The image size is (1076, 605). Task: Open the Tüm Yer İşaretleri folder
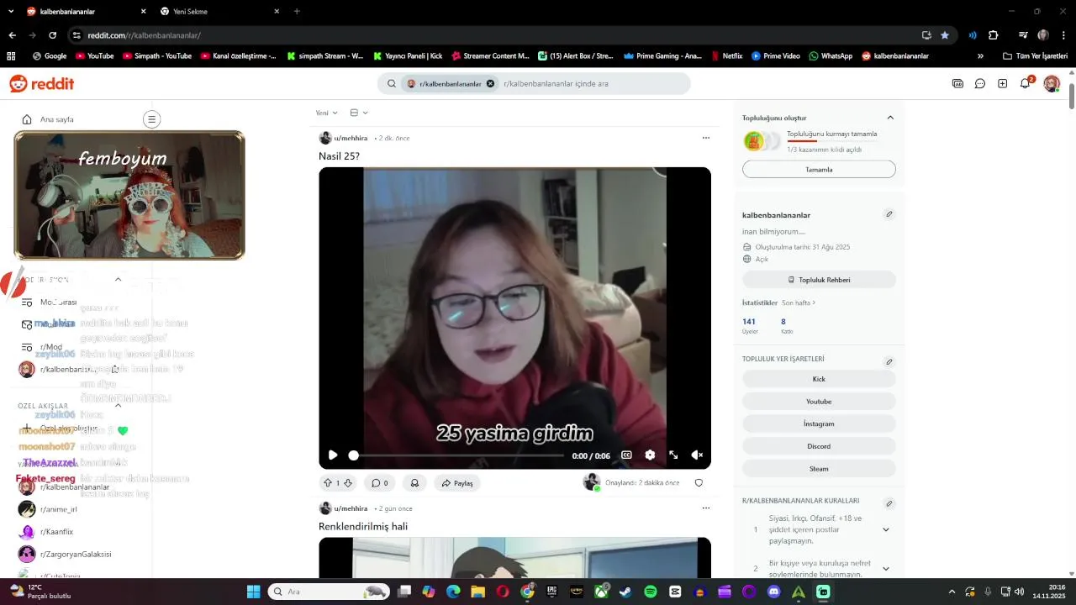(1035, 56)
